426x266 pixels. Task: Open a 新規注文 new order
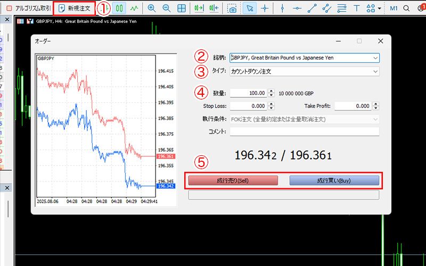(74, 9)
